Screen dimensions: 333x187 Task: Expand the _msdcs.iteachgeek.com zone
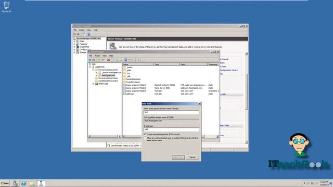pyautogui.click(x=96, y=73)
